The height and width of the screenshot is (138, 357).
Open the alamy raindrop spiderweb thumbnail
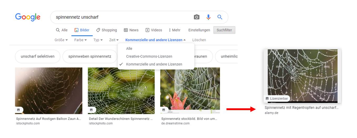(x=303, y=76)
